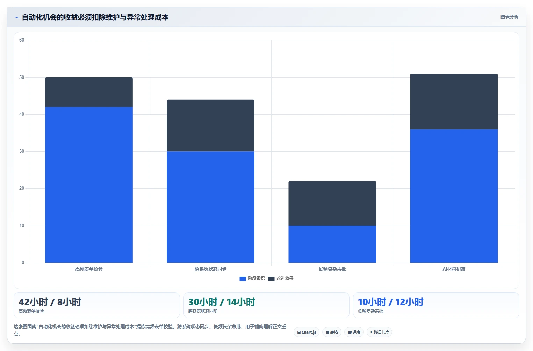
Task: Click the 高频表单校验 caption in the first card
Action: pyautogui.click(x=31, y=311)
